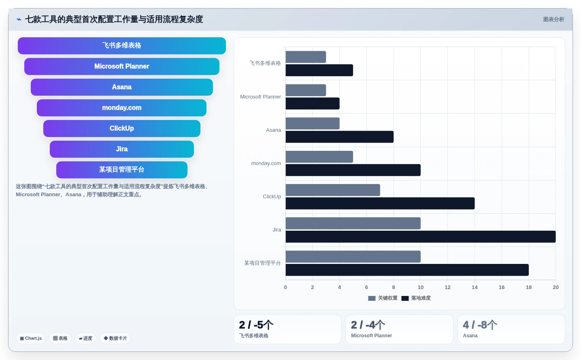
Task: Click the x-axis tick label 10
Action: [421, 287]
